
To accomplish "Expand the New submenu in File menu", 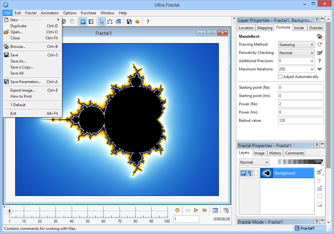I will click(x=32, y=20).
